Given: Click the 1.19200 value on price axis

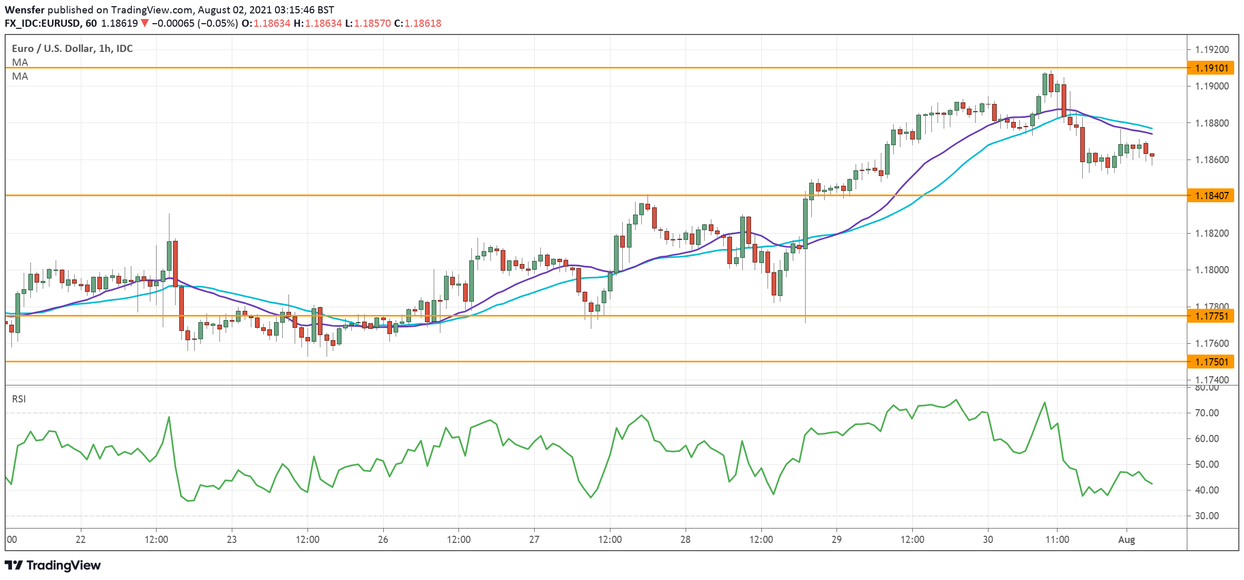Looking at the screenshot, I should click(1212, 50).
